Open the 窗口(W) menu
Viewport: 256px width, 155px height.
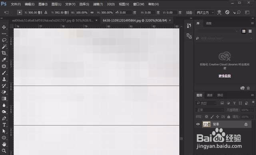coord(139,4)
